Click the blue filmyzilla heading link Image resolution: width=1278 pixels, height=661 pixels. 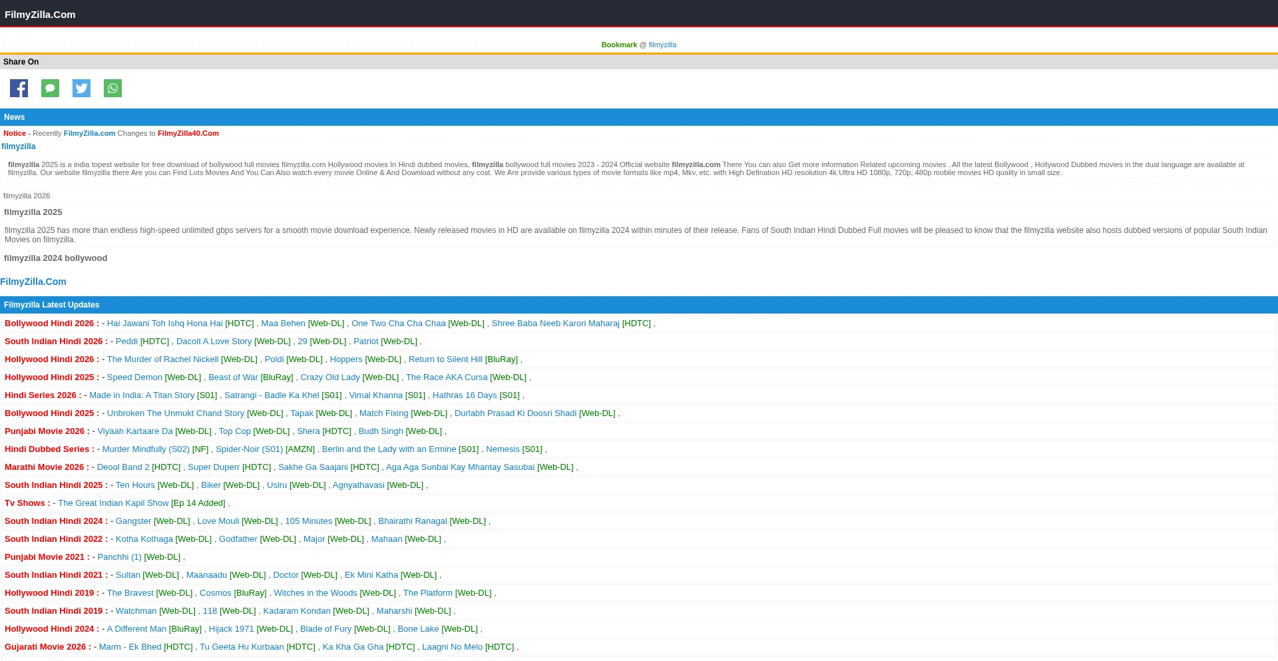pyautogui.click(x=19, y=146)
